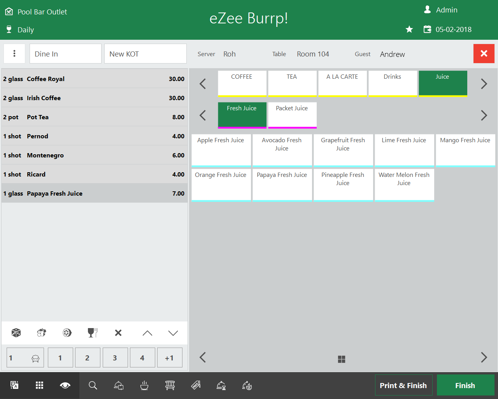Click the Papaya Fresh Juice menu item tile
Viewport: 498px width, 399px height.
click(282, 185)
